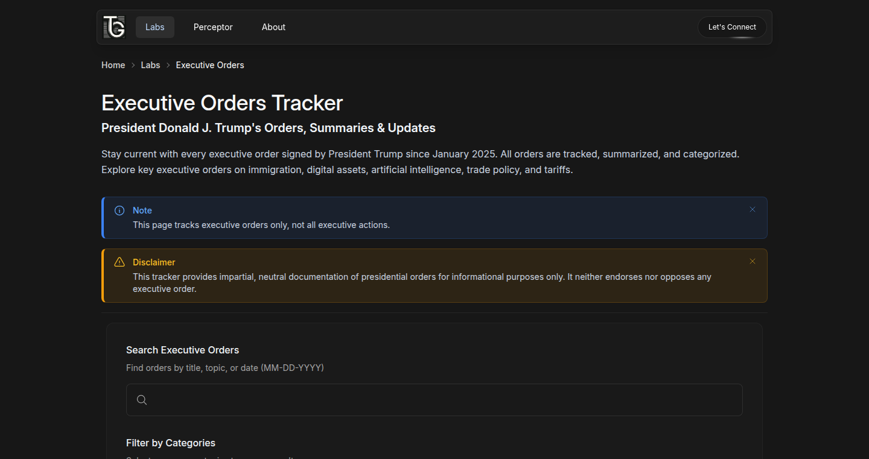Dismiss the Note banner

coord(753,209)
